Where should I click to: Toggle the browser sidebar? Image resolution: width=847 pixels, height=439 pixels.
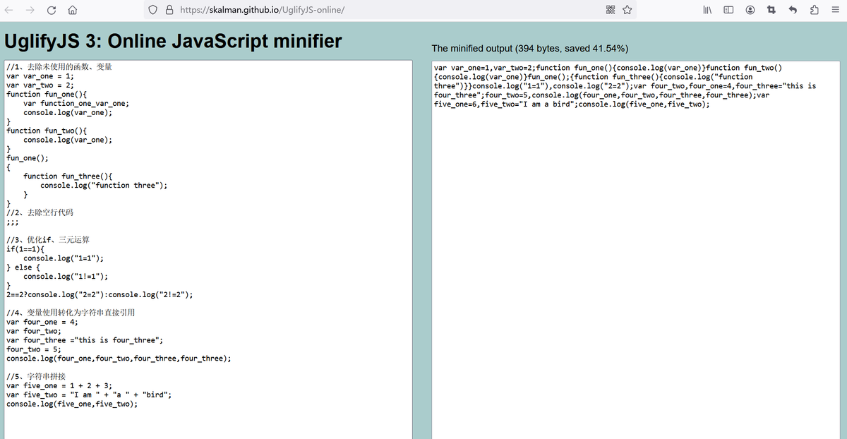click(x=728, y=10)
